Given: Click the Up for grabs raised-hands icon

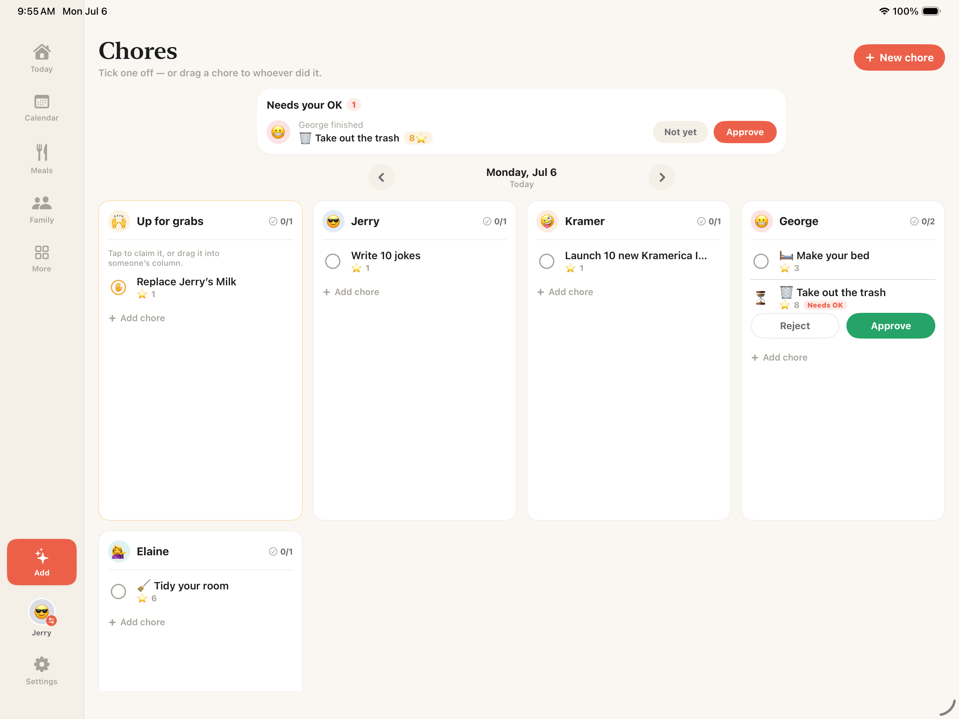Looking at the screenshot, I should (x=119, y=222).
